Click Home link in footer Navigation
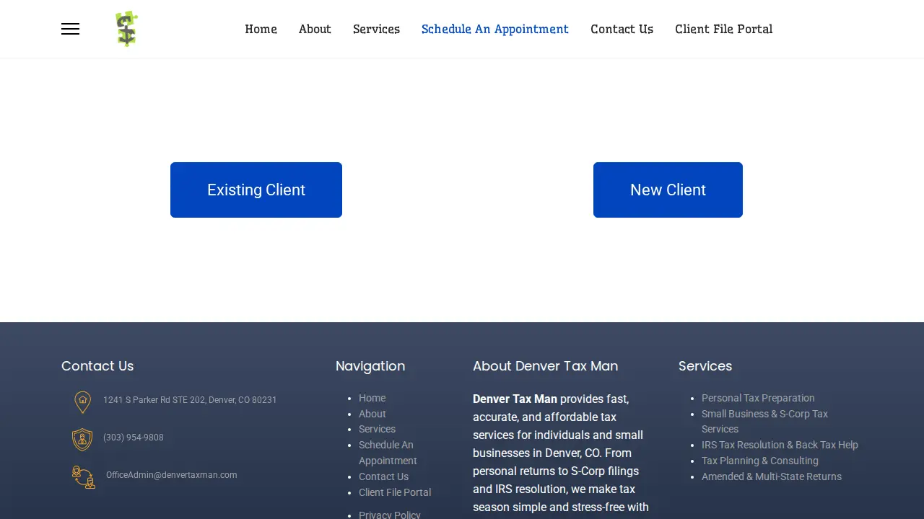 point(372,398)
